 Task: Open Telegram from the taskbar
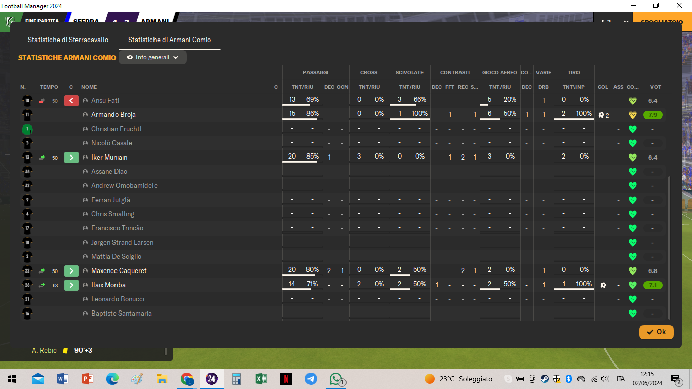311,379
